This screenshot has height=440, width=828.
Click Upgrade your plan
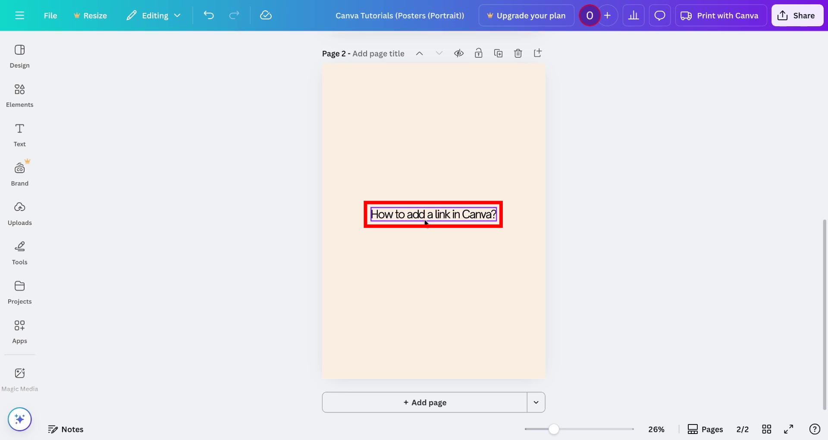tap(526, 15)
